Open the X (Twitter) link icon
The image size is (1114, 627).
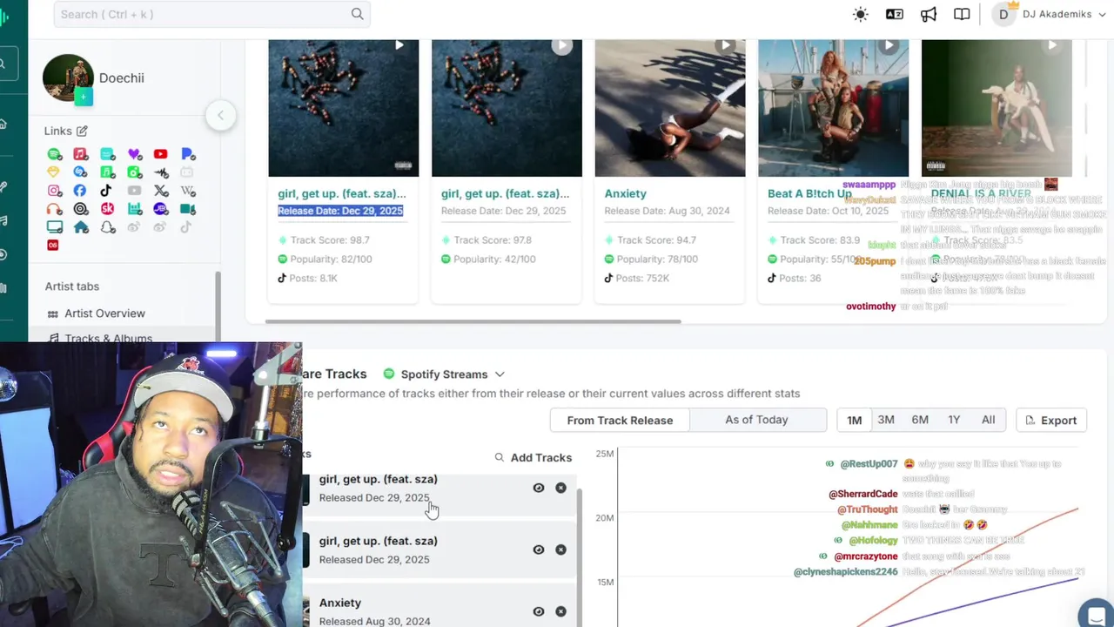point(160,191)
